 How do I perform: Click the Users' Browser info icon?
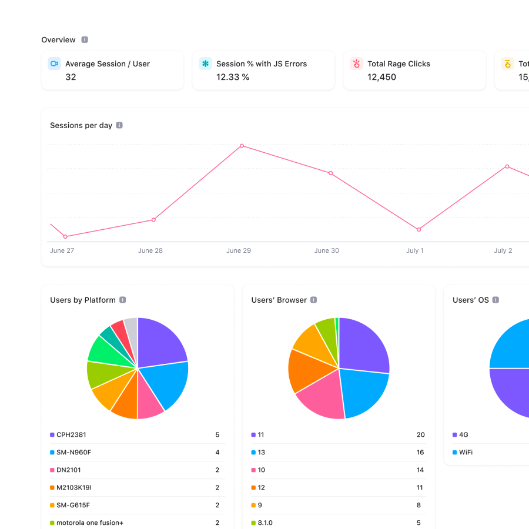(x=314, y=300)
